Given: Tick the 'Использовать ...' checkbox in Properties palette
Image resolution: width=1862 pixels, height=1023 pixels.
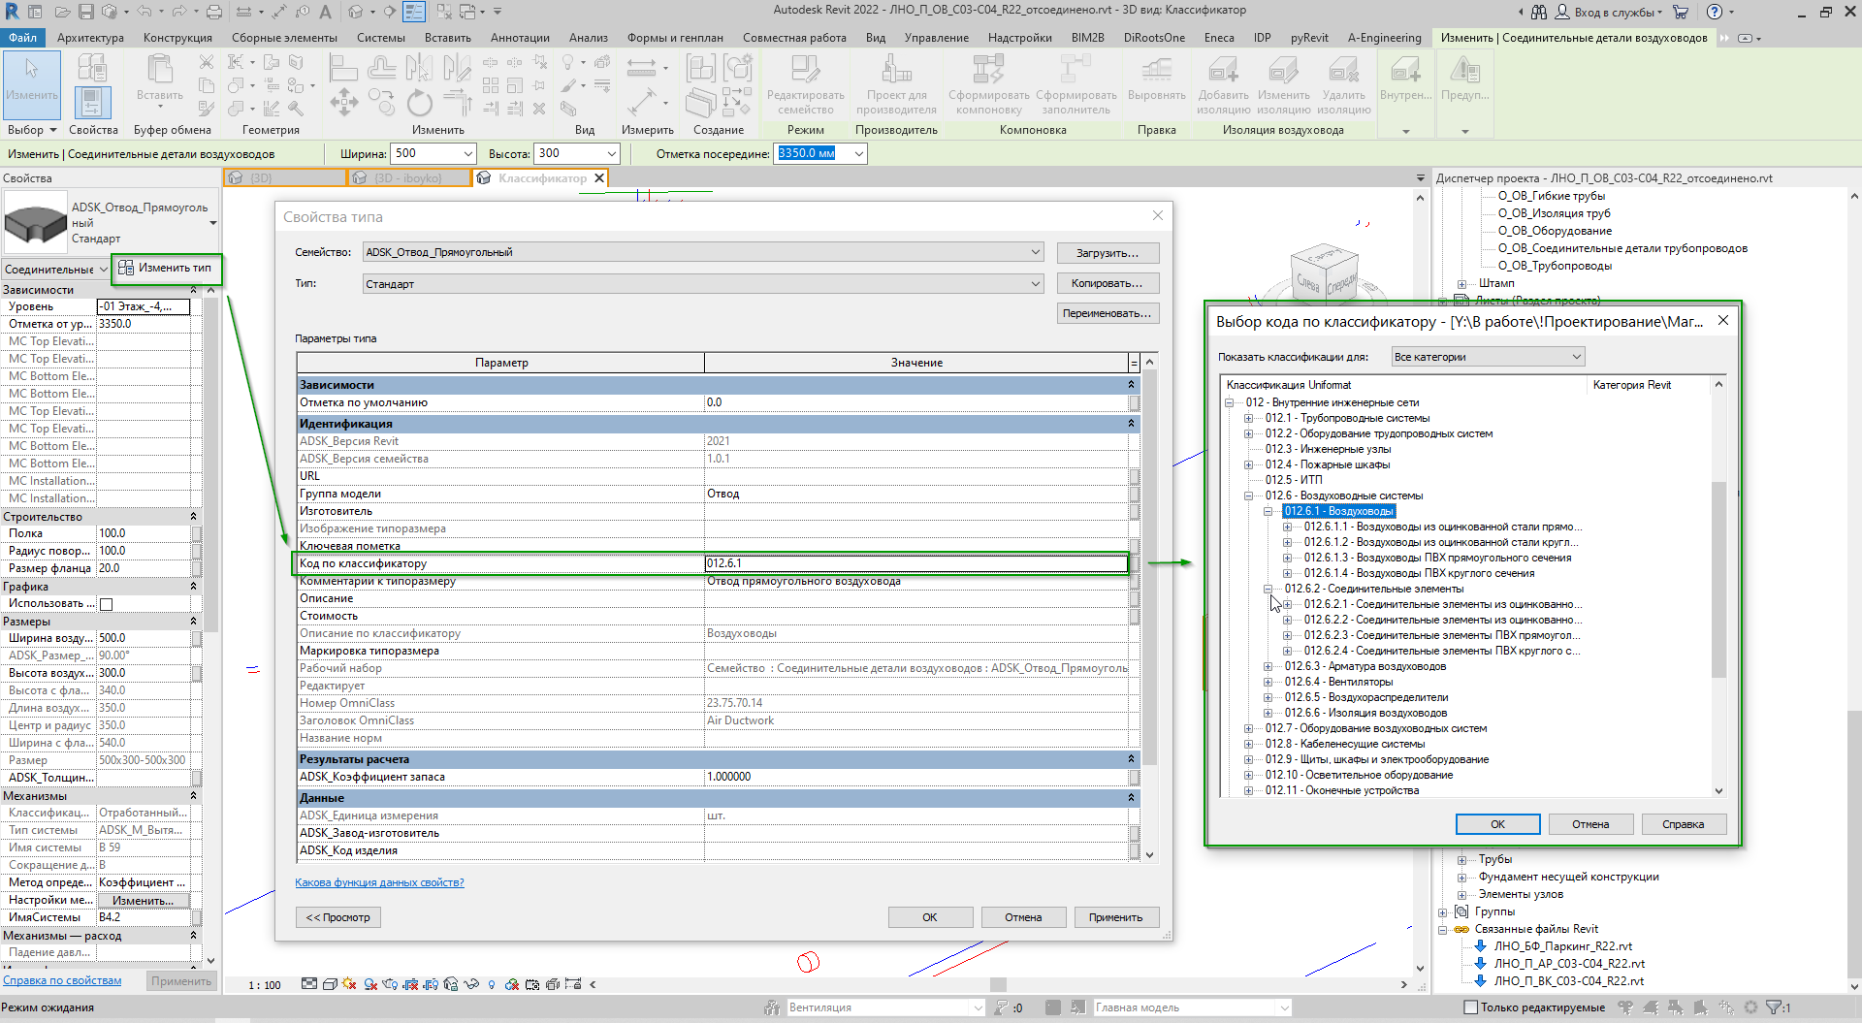Looking at the screenshot, I should pyautogui.click(x=107, y=604).
